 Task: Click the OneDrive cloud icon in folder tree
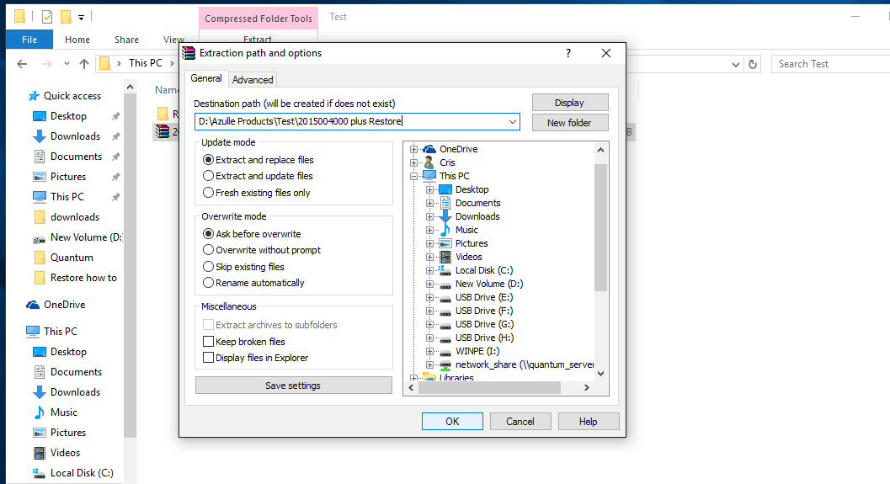point(429,149)
